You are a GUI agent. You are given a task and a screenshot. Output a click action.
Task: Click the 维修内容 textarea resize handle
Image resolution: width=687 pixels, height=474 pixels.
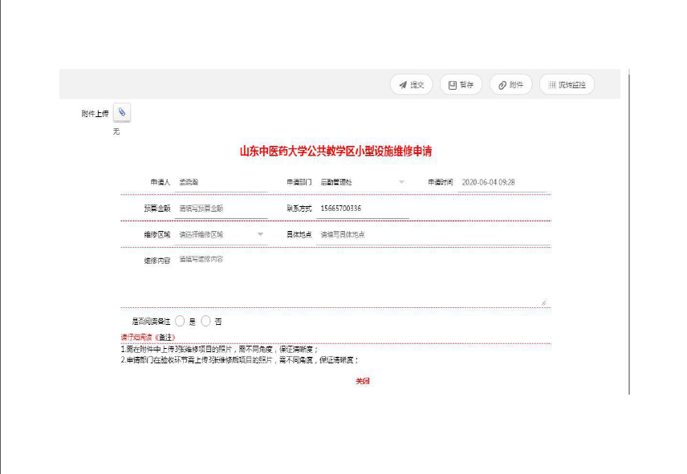543,302
